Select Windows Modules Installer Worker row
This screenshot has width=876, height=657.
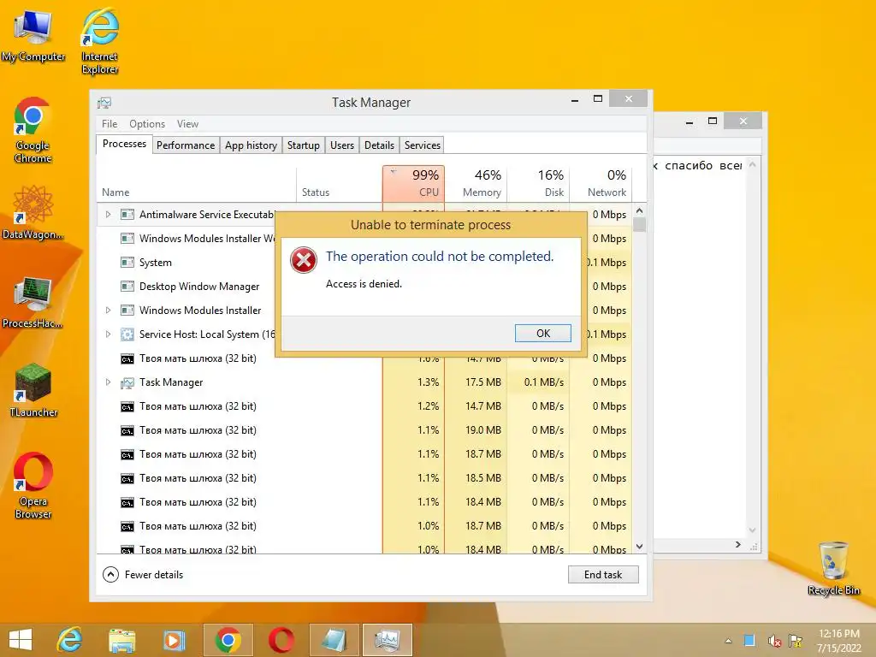click(186, 239)
